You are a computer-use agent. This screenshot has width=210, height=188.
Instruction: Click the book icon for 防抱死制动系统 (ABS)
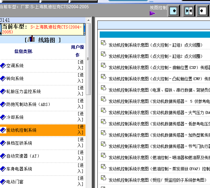point(3,104)
